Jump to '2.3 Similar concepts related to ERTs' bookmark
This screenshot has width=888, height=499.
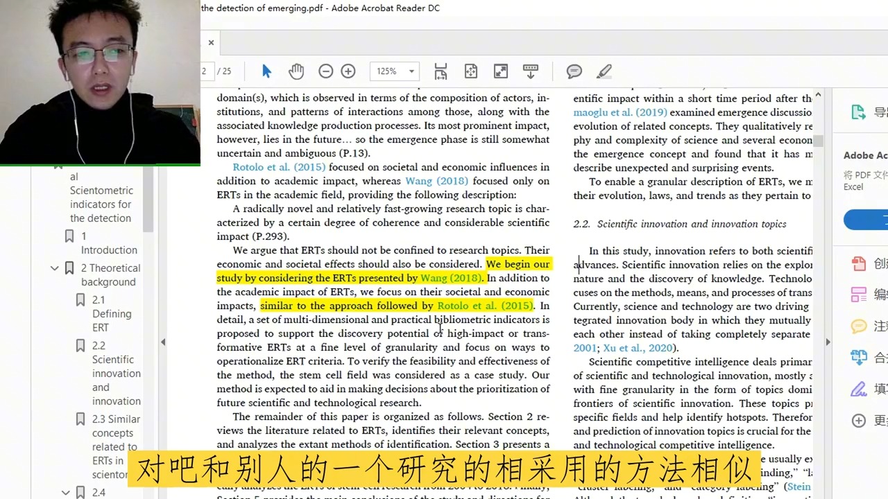pos(116,447)
